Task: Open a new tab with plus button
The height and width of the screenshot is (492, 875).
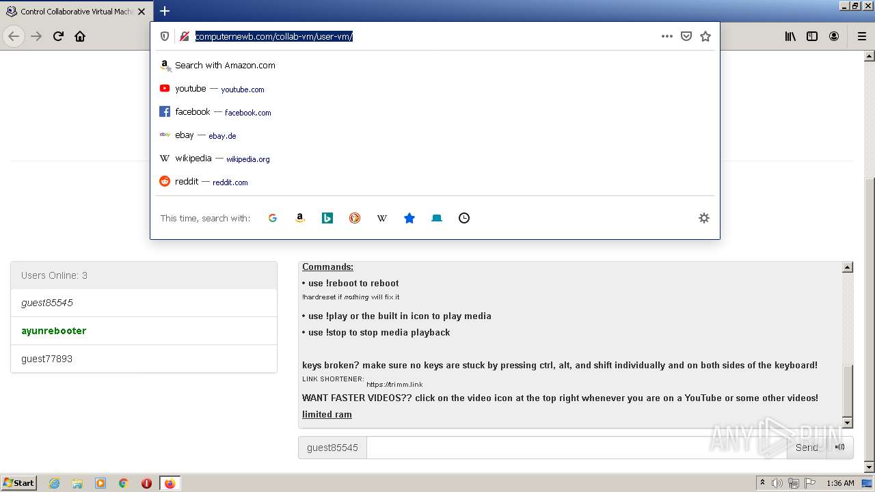Action: pyautogui.click(x=165, y=11)
